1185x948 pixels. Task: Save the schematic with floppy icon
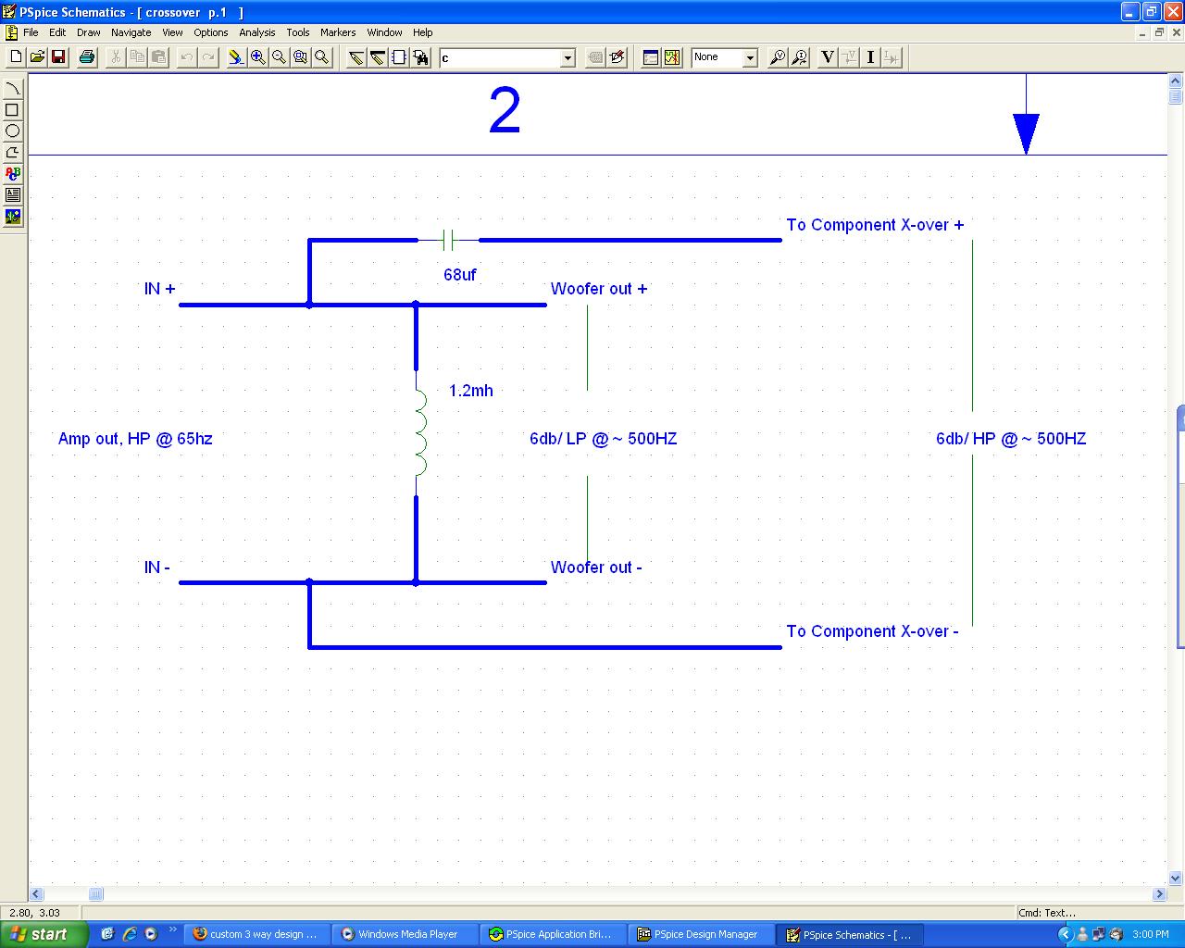(58, 57)
